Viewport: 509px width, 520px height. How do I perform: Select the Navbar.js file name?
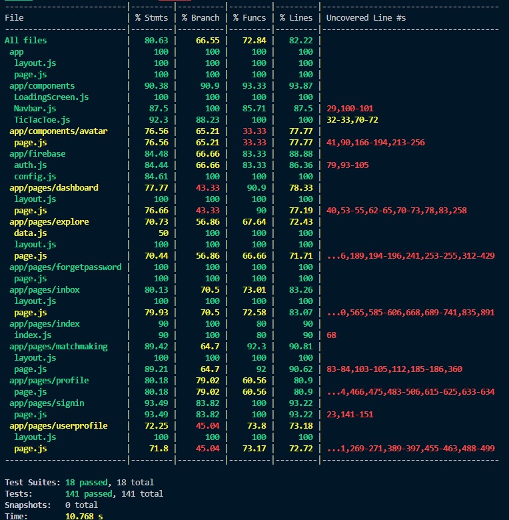click(x=35, y=109)
